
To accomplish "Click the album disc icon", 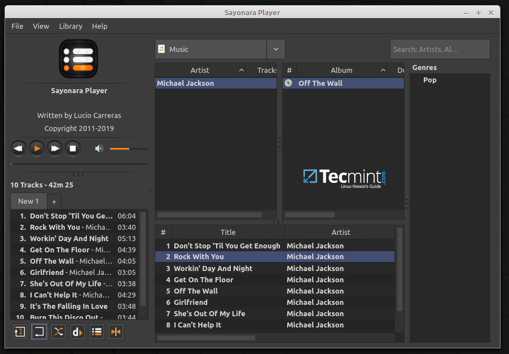I will coord(288,83).
